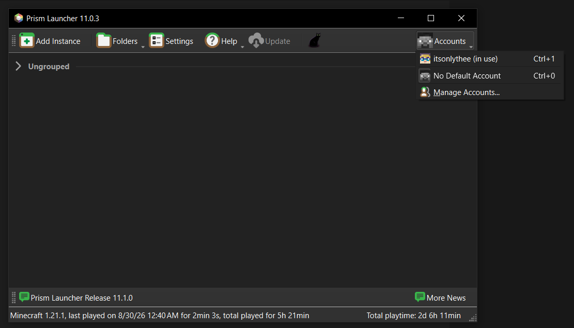Click the news bar drag handle grip
Viewport: 574px width, 328px height.
(13, 298)
